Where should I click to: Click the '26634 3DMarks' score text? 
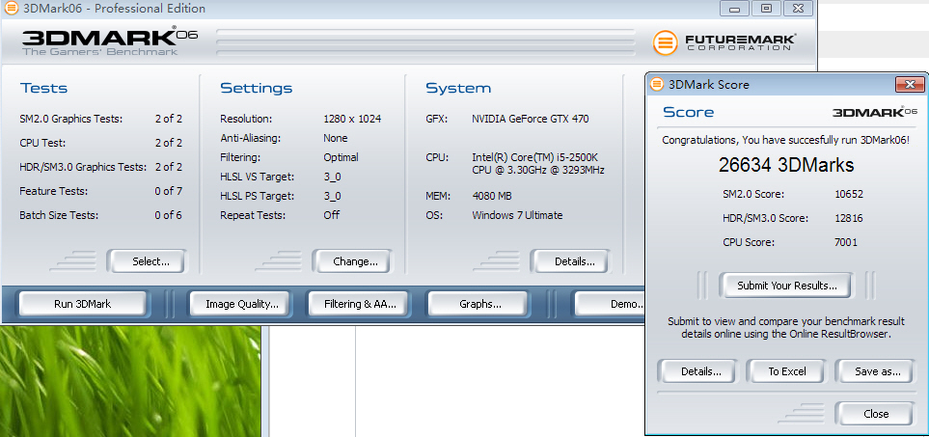pos(786,165)
